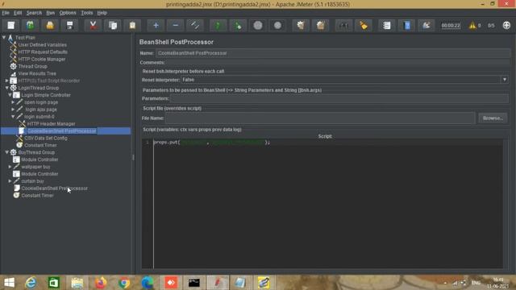This screenshot has height=290, width=516.
Task: Open the Edit menu
Action: click(x=18, y=13)
